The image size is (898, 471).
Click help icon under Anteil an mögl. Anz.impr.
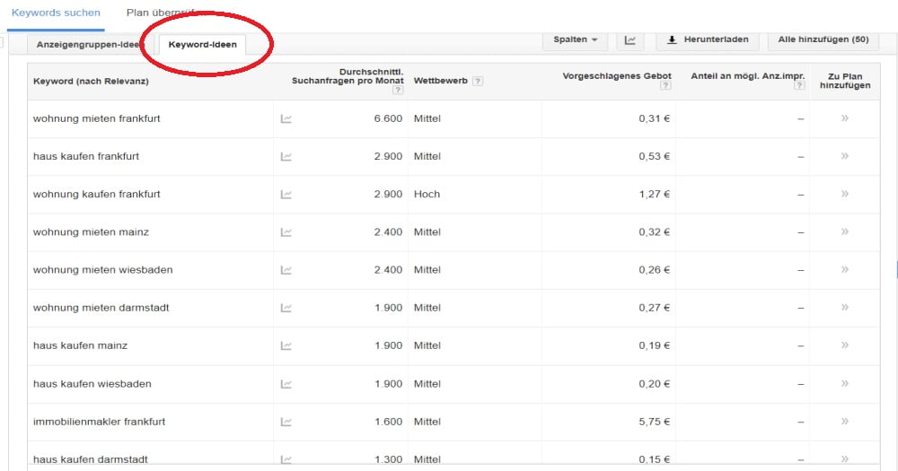point(799,85)
